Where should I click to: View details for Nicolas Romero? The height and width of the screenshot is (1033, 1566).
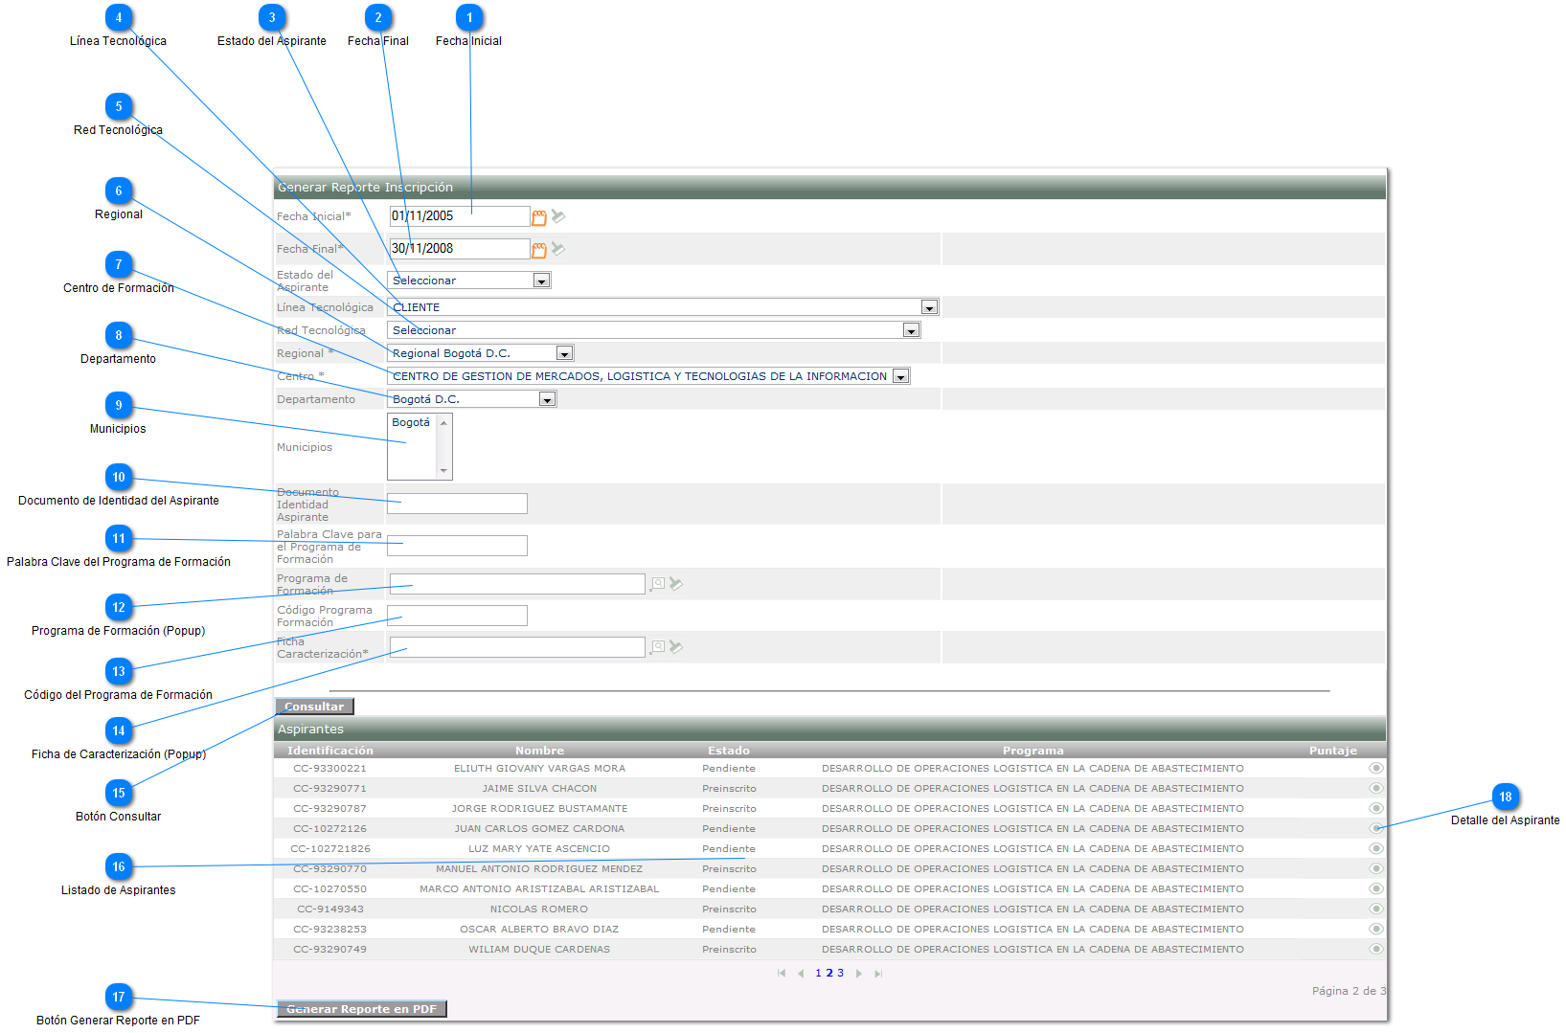click(1375, 909)
